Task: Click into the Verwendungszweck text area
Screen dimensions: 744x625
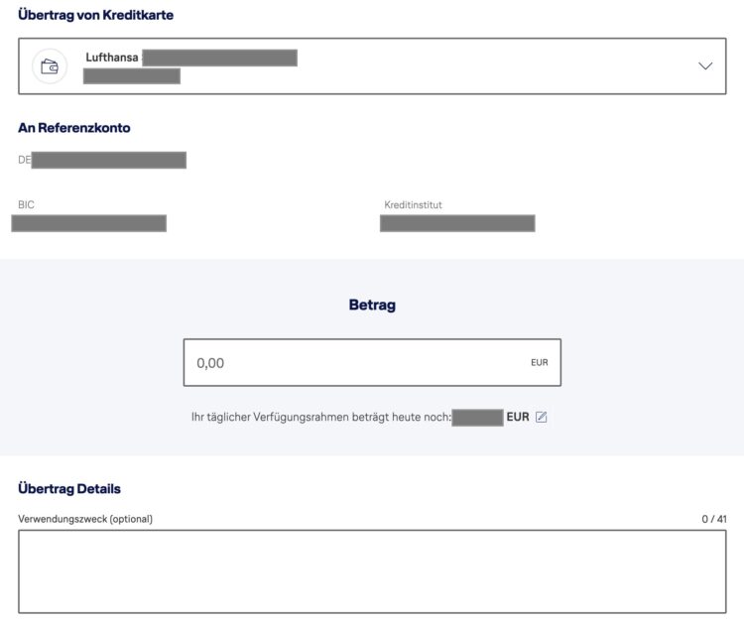Action: pyautogui.click(x=372, y=571)
